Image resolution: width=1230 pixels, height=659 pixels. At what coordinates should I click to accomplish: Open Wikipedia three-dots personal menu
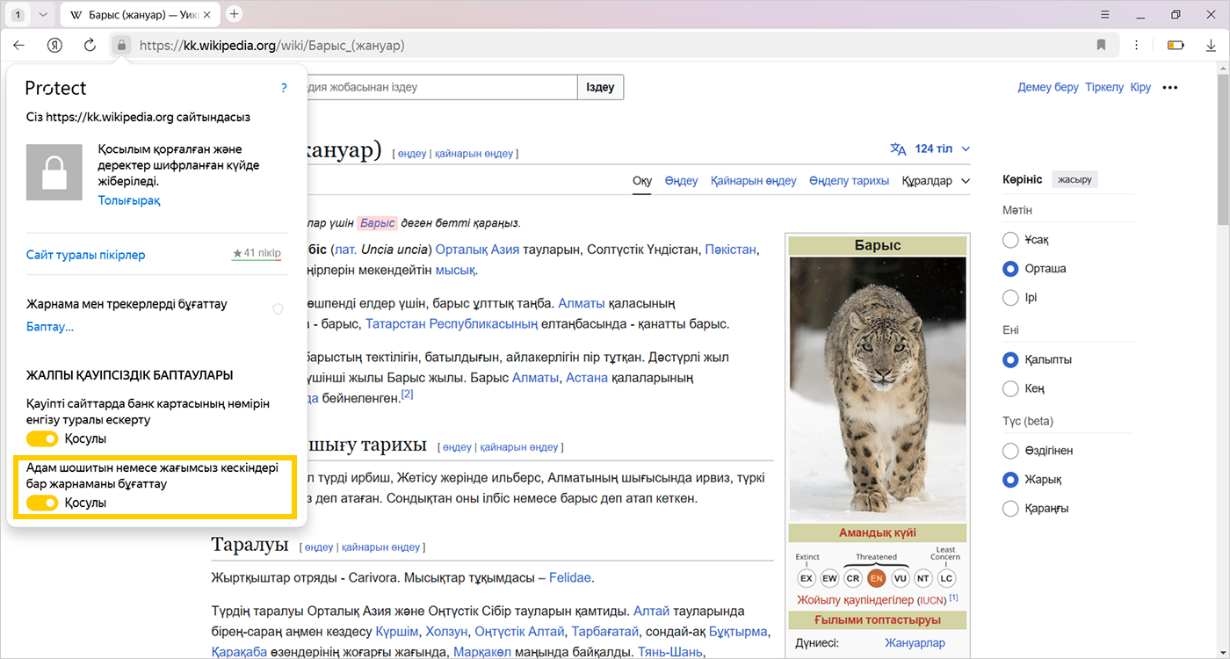coord(1169,88)
